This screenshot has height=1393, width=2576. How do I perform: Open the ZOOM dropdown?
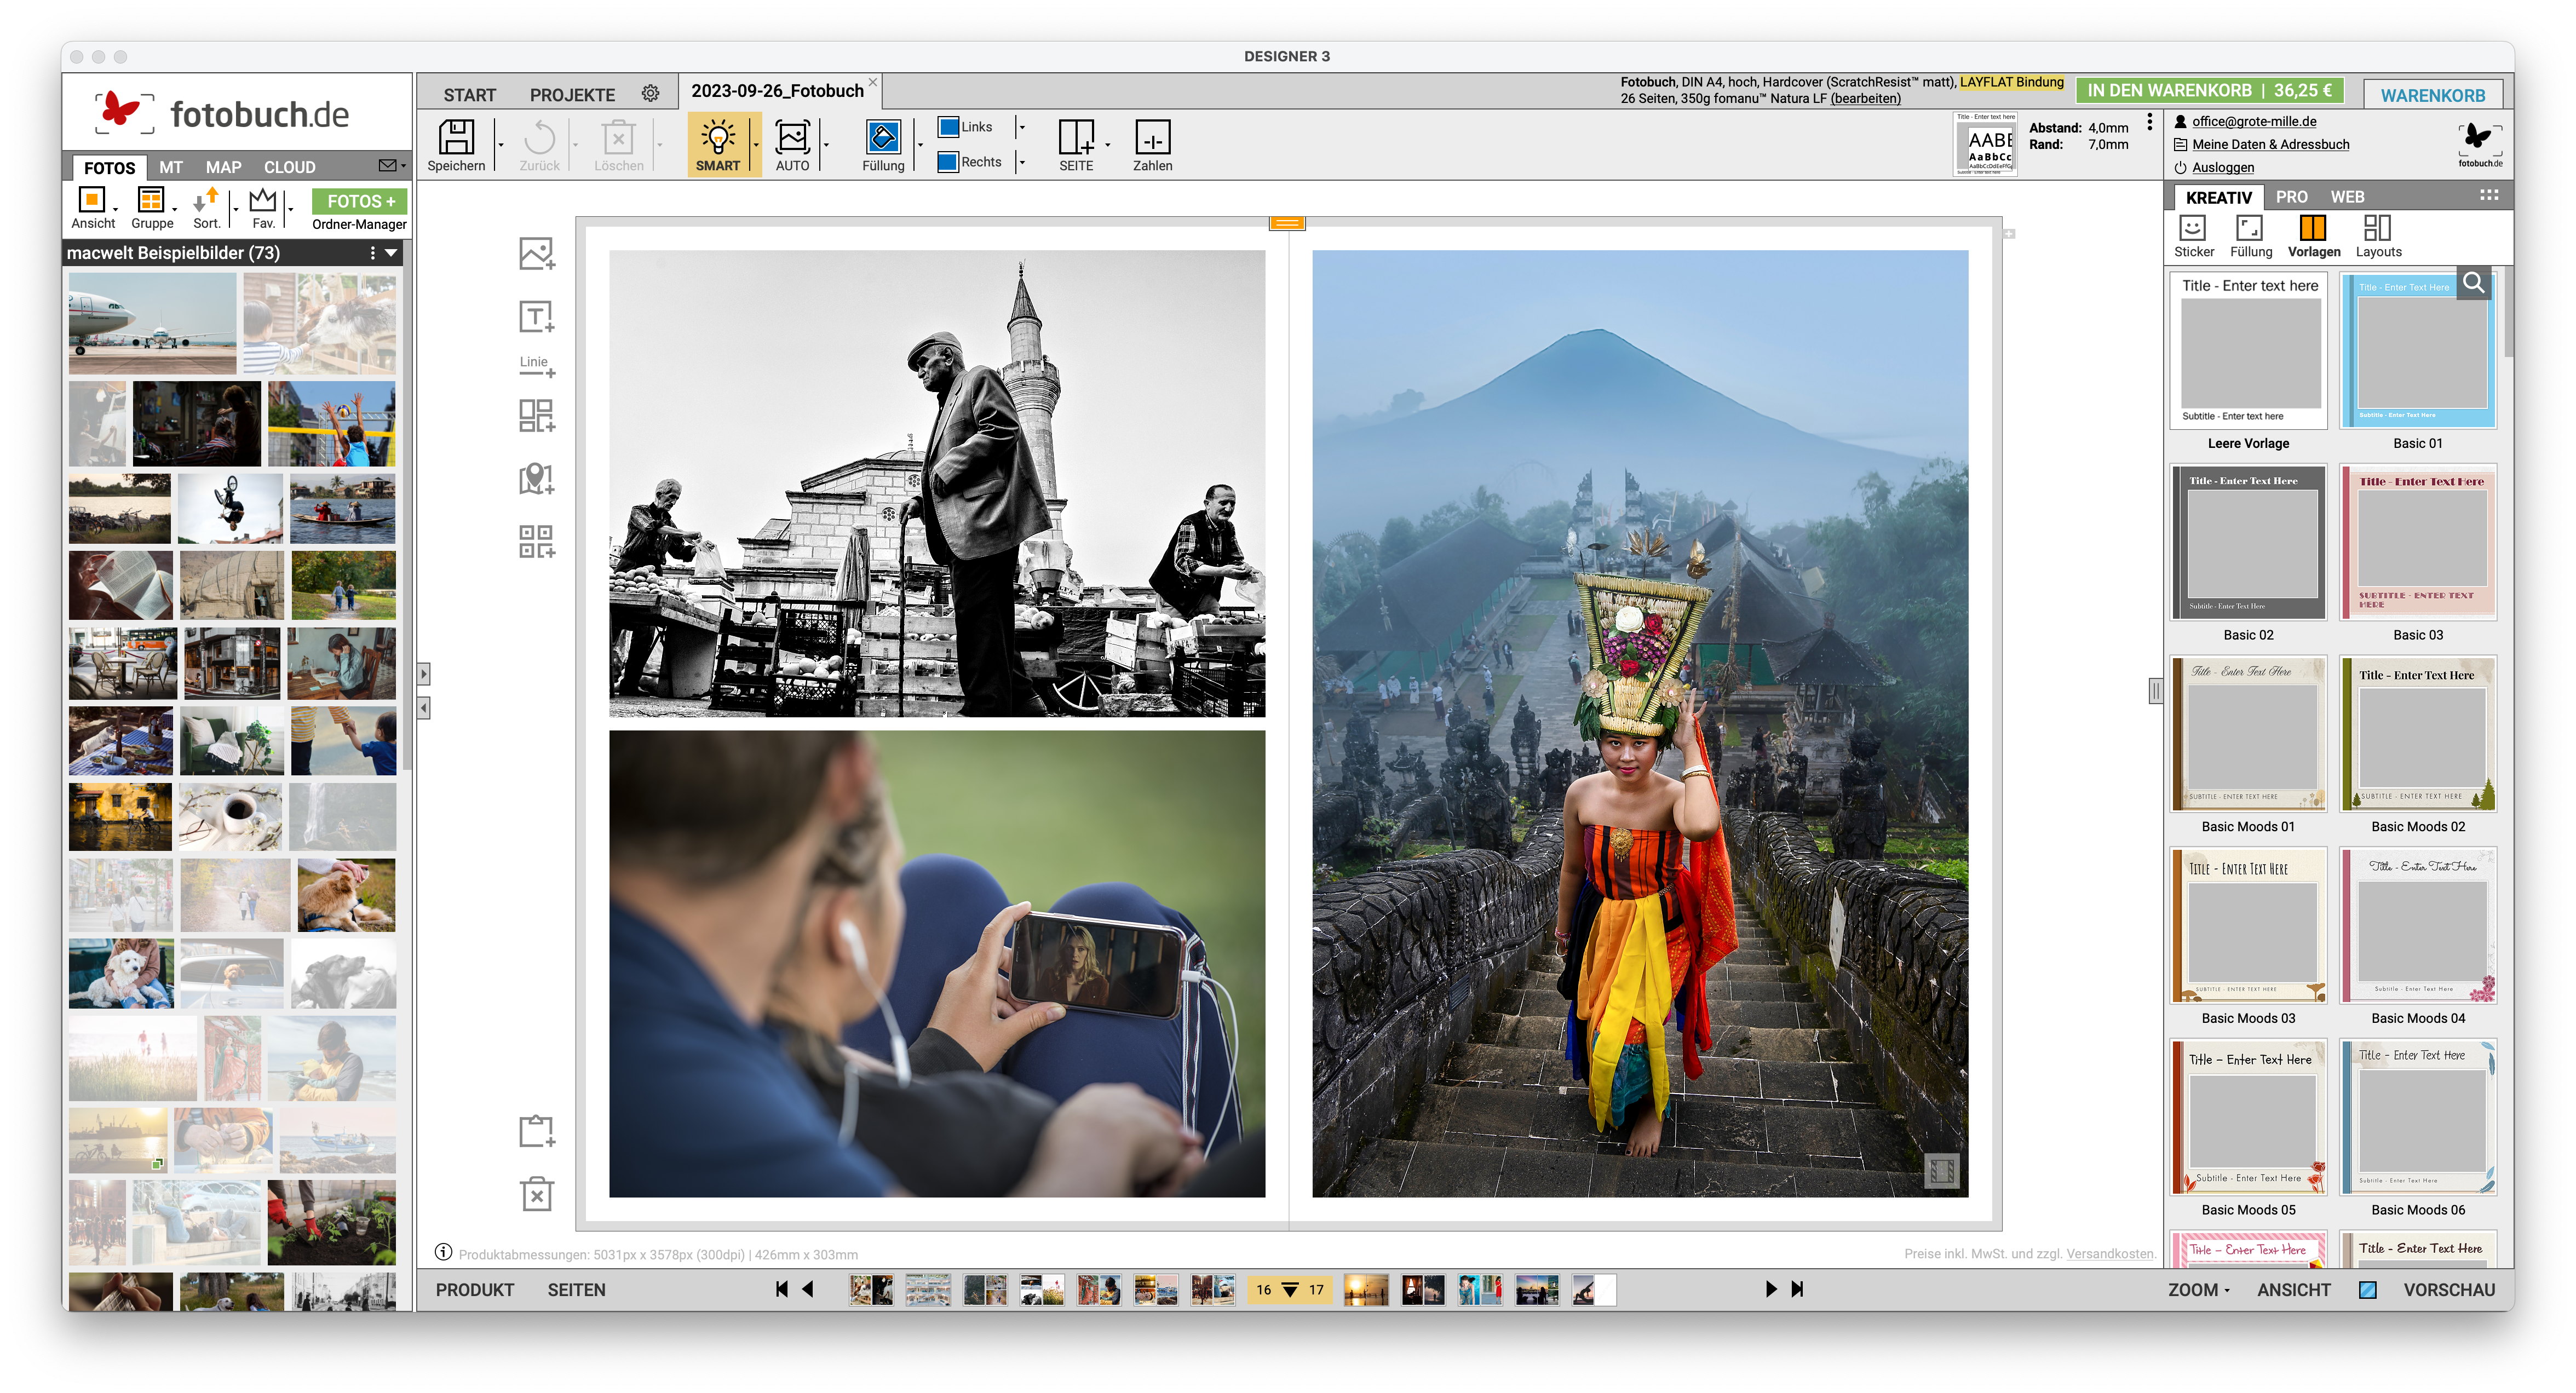(2198, 1290)
